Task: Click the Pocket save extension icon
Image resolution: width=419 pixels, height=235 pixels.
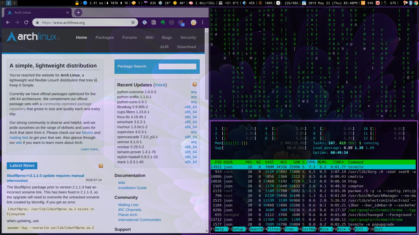Action: point(171,22)
